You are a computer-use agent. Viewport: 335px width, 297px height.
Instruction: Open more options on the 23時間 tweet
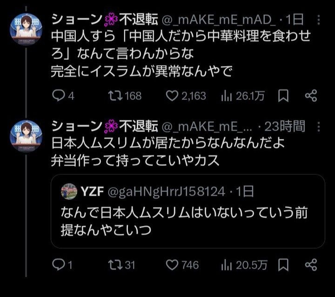pyautogui.click(x=318, y=125)
